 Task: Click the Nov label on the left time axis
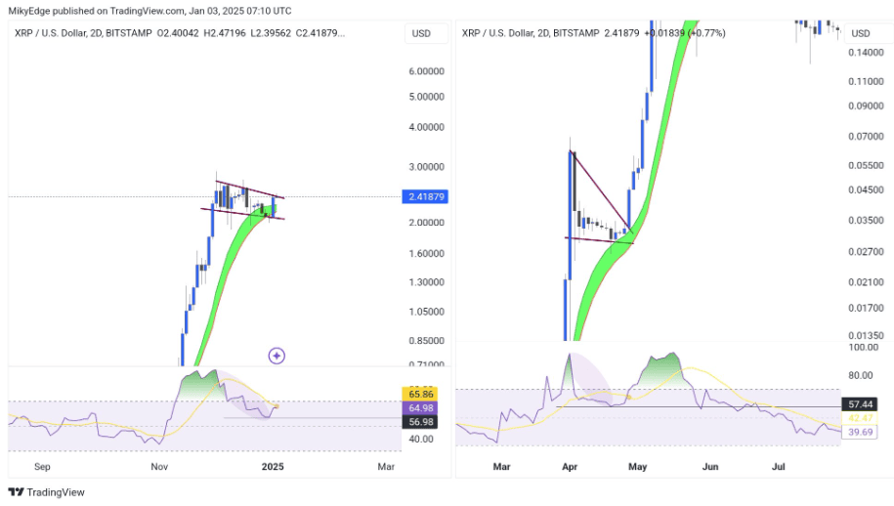point(159,467)
